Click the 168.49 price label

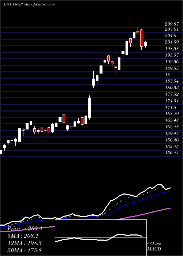point(172,114)
